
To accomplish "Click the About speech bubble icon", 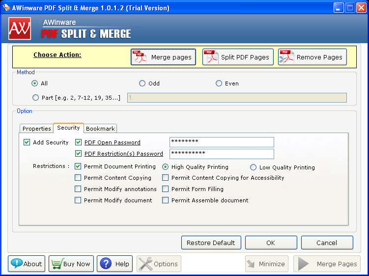I will tap(17, 264).
